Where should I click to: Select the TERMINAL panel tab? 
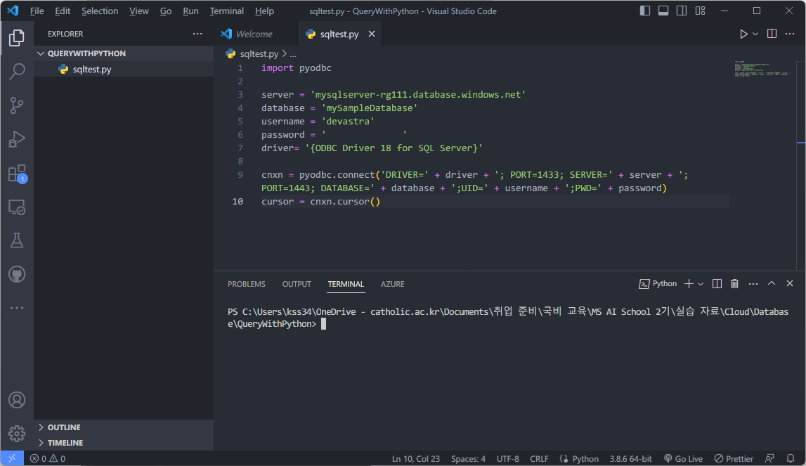(x=346, y=284)
